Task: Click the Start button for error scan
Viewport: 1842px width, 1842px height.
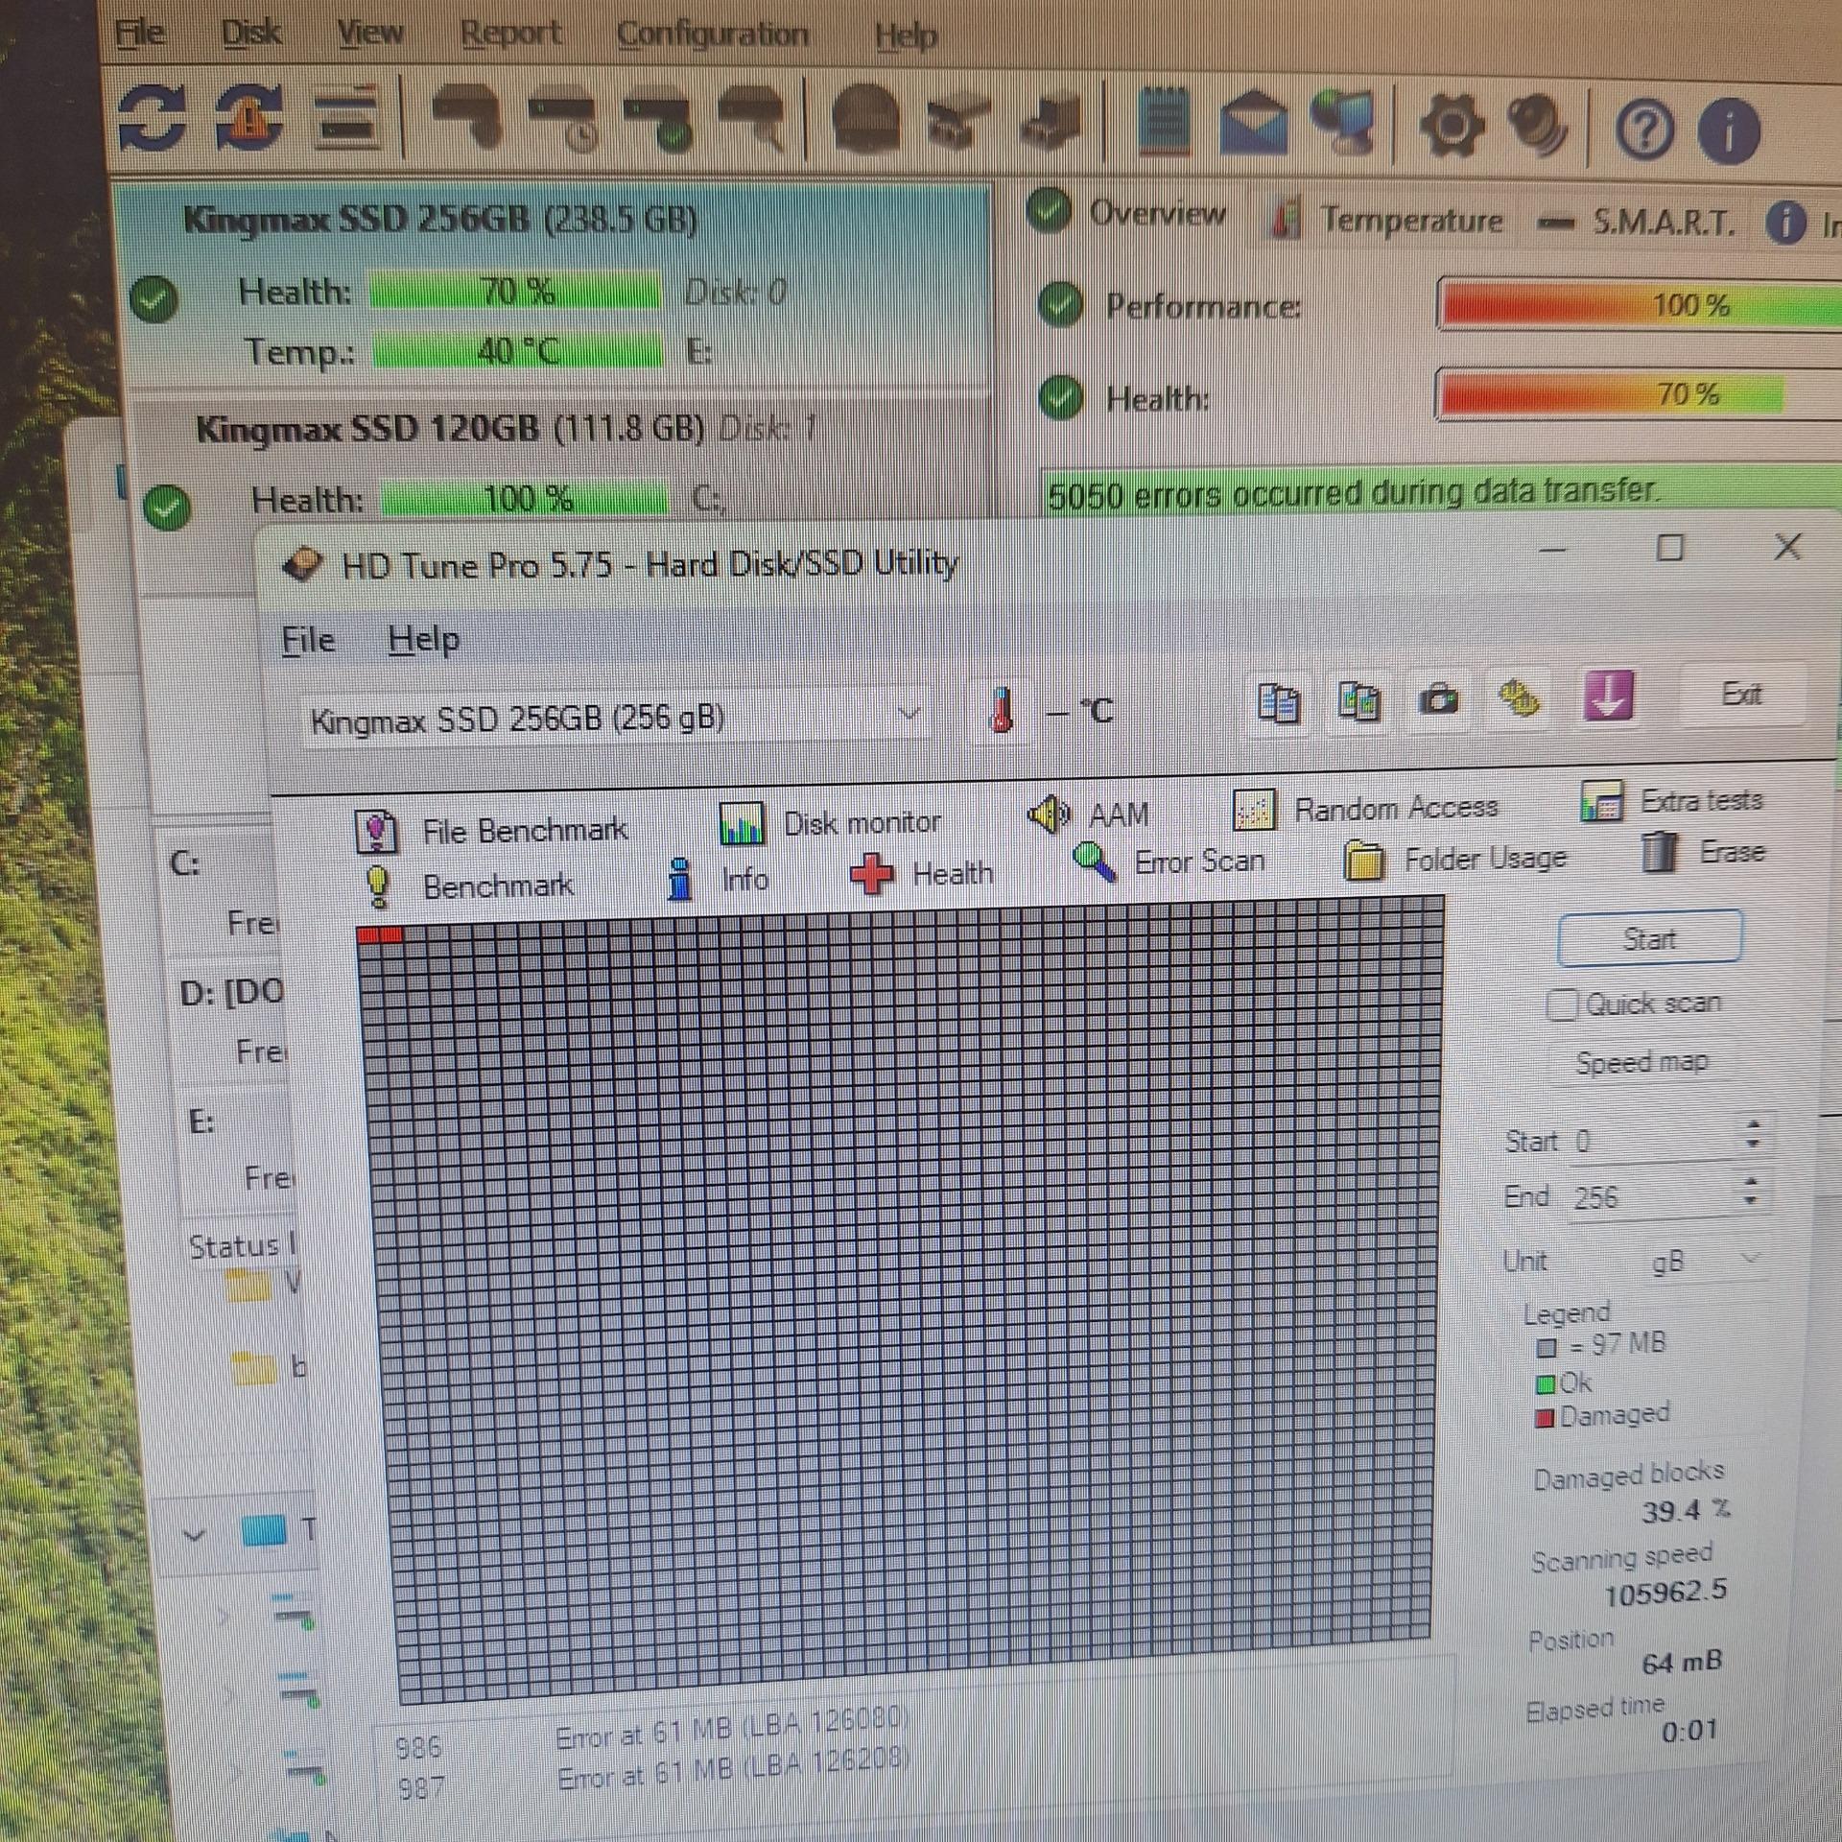Action: coord(1649,937)
